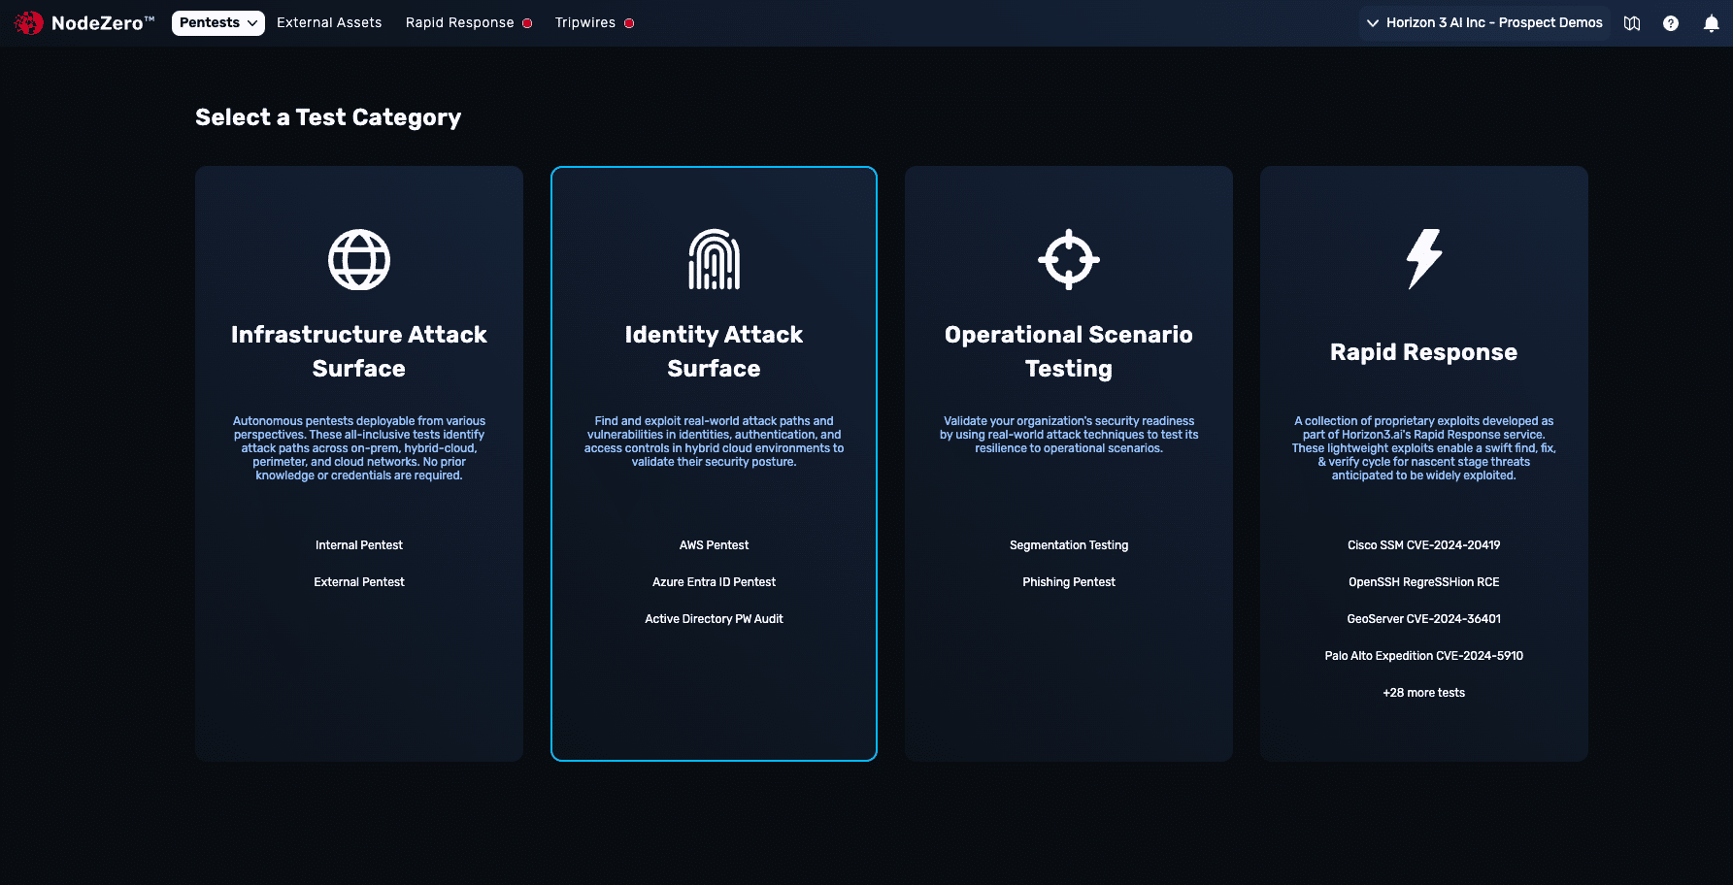Click the globe icon for Infrastructure Attack Surface
This screenshot has width=1733, height=885.
tap(359, 260)
